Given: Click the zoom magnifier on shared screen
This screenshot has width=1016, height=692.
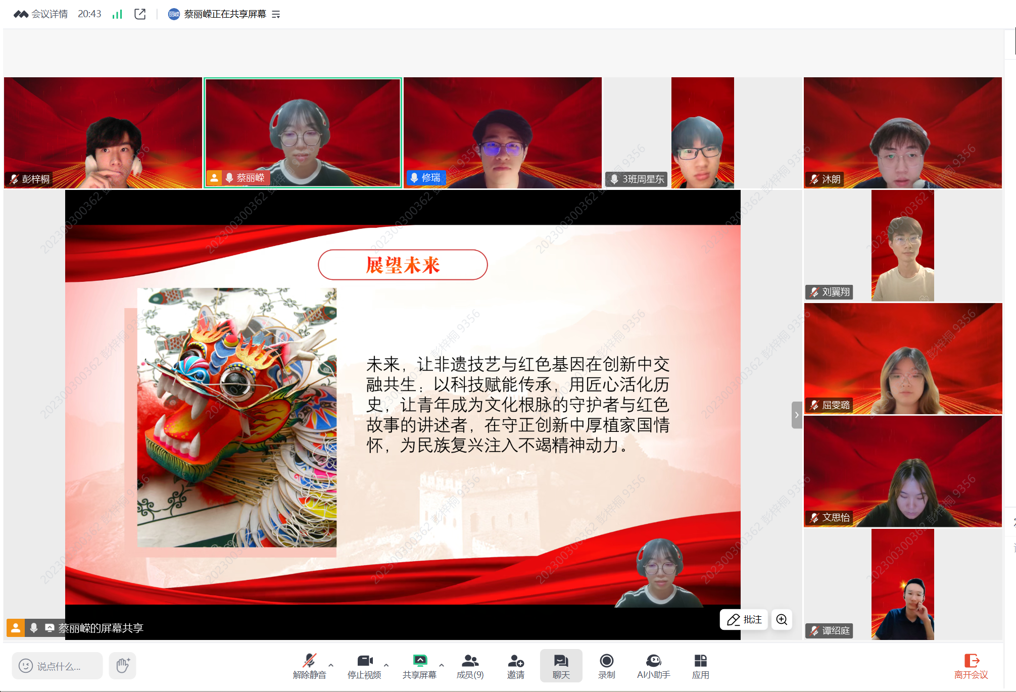Looking at the screenshot, I should point(782,620).
